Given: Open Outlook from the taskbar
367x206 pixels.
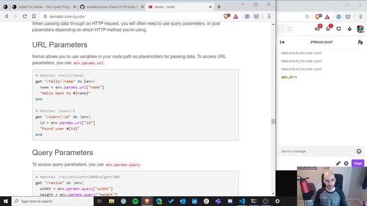Looking at the screenshot, I should [x=182, y=201].
